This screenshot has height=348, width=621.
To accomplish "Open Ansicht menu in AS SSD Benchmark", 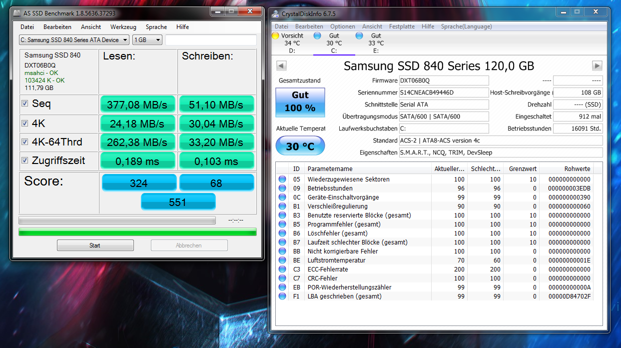I will coord(91,27).
